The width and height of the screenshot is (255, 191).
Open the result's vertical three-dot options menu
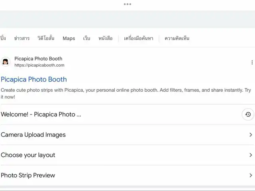[x=251, y=62]
